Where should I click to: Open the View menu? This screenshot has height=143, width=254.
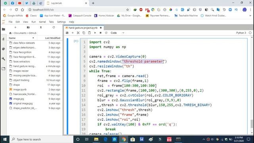pyautogui.click(x=25, y=22)
